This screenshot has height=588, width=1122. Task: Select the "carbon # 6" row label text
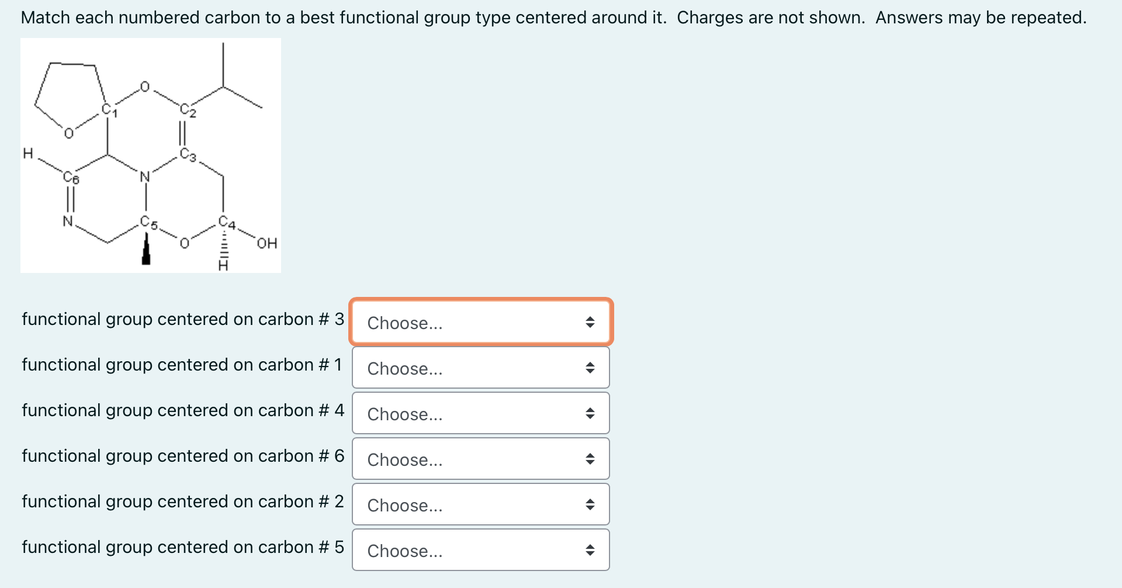[183, 456]
